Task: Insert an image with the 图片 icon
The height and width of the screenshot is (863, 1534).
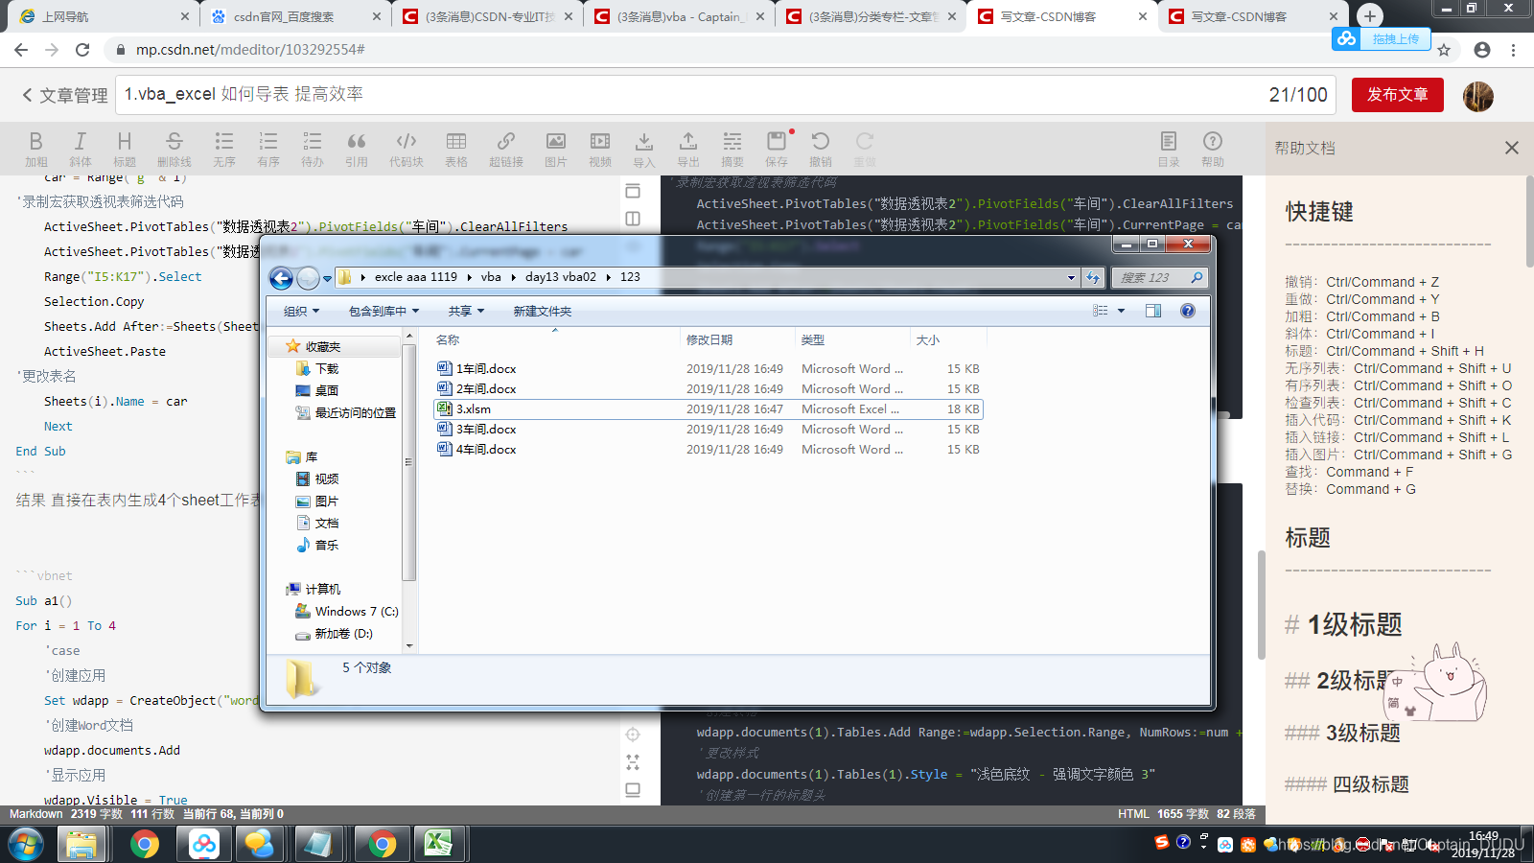Action: pyautogui.click(x=556, y=149)
